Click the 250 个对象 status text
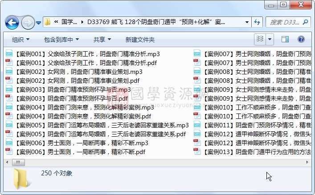The height and width of the screenshot is (195, 315). 57,173
